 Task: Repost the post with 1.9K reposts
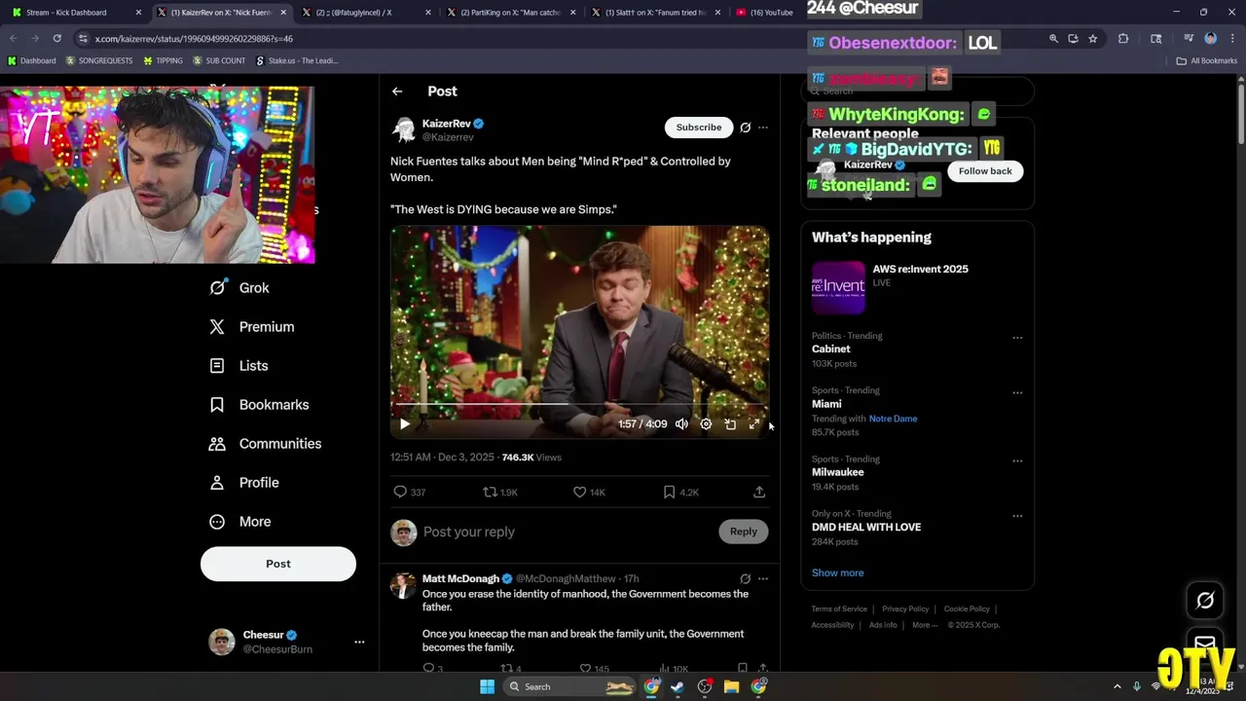pyautogui.click(x=500, y=493)
